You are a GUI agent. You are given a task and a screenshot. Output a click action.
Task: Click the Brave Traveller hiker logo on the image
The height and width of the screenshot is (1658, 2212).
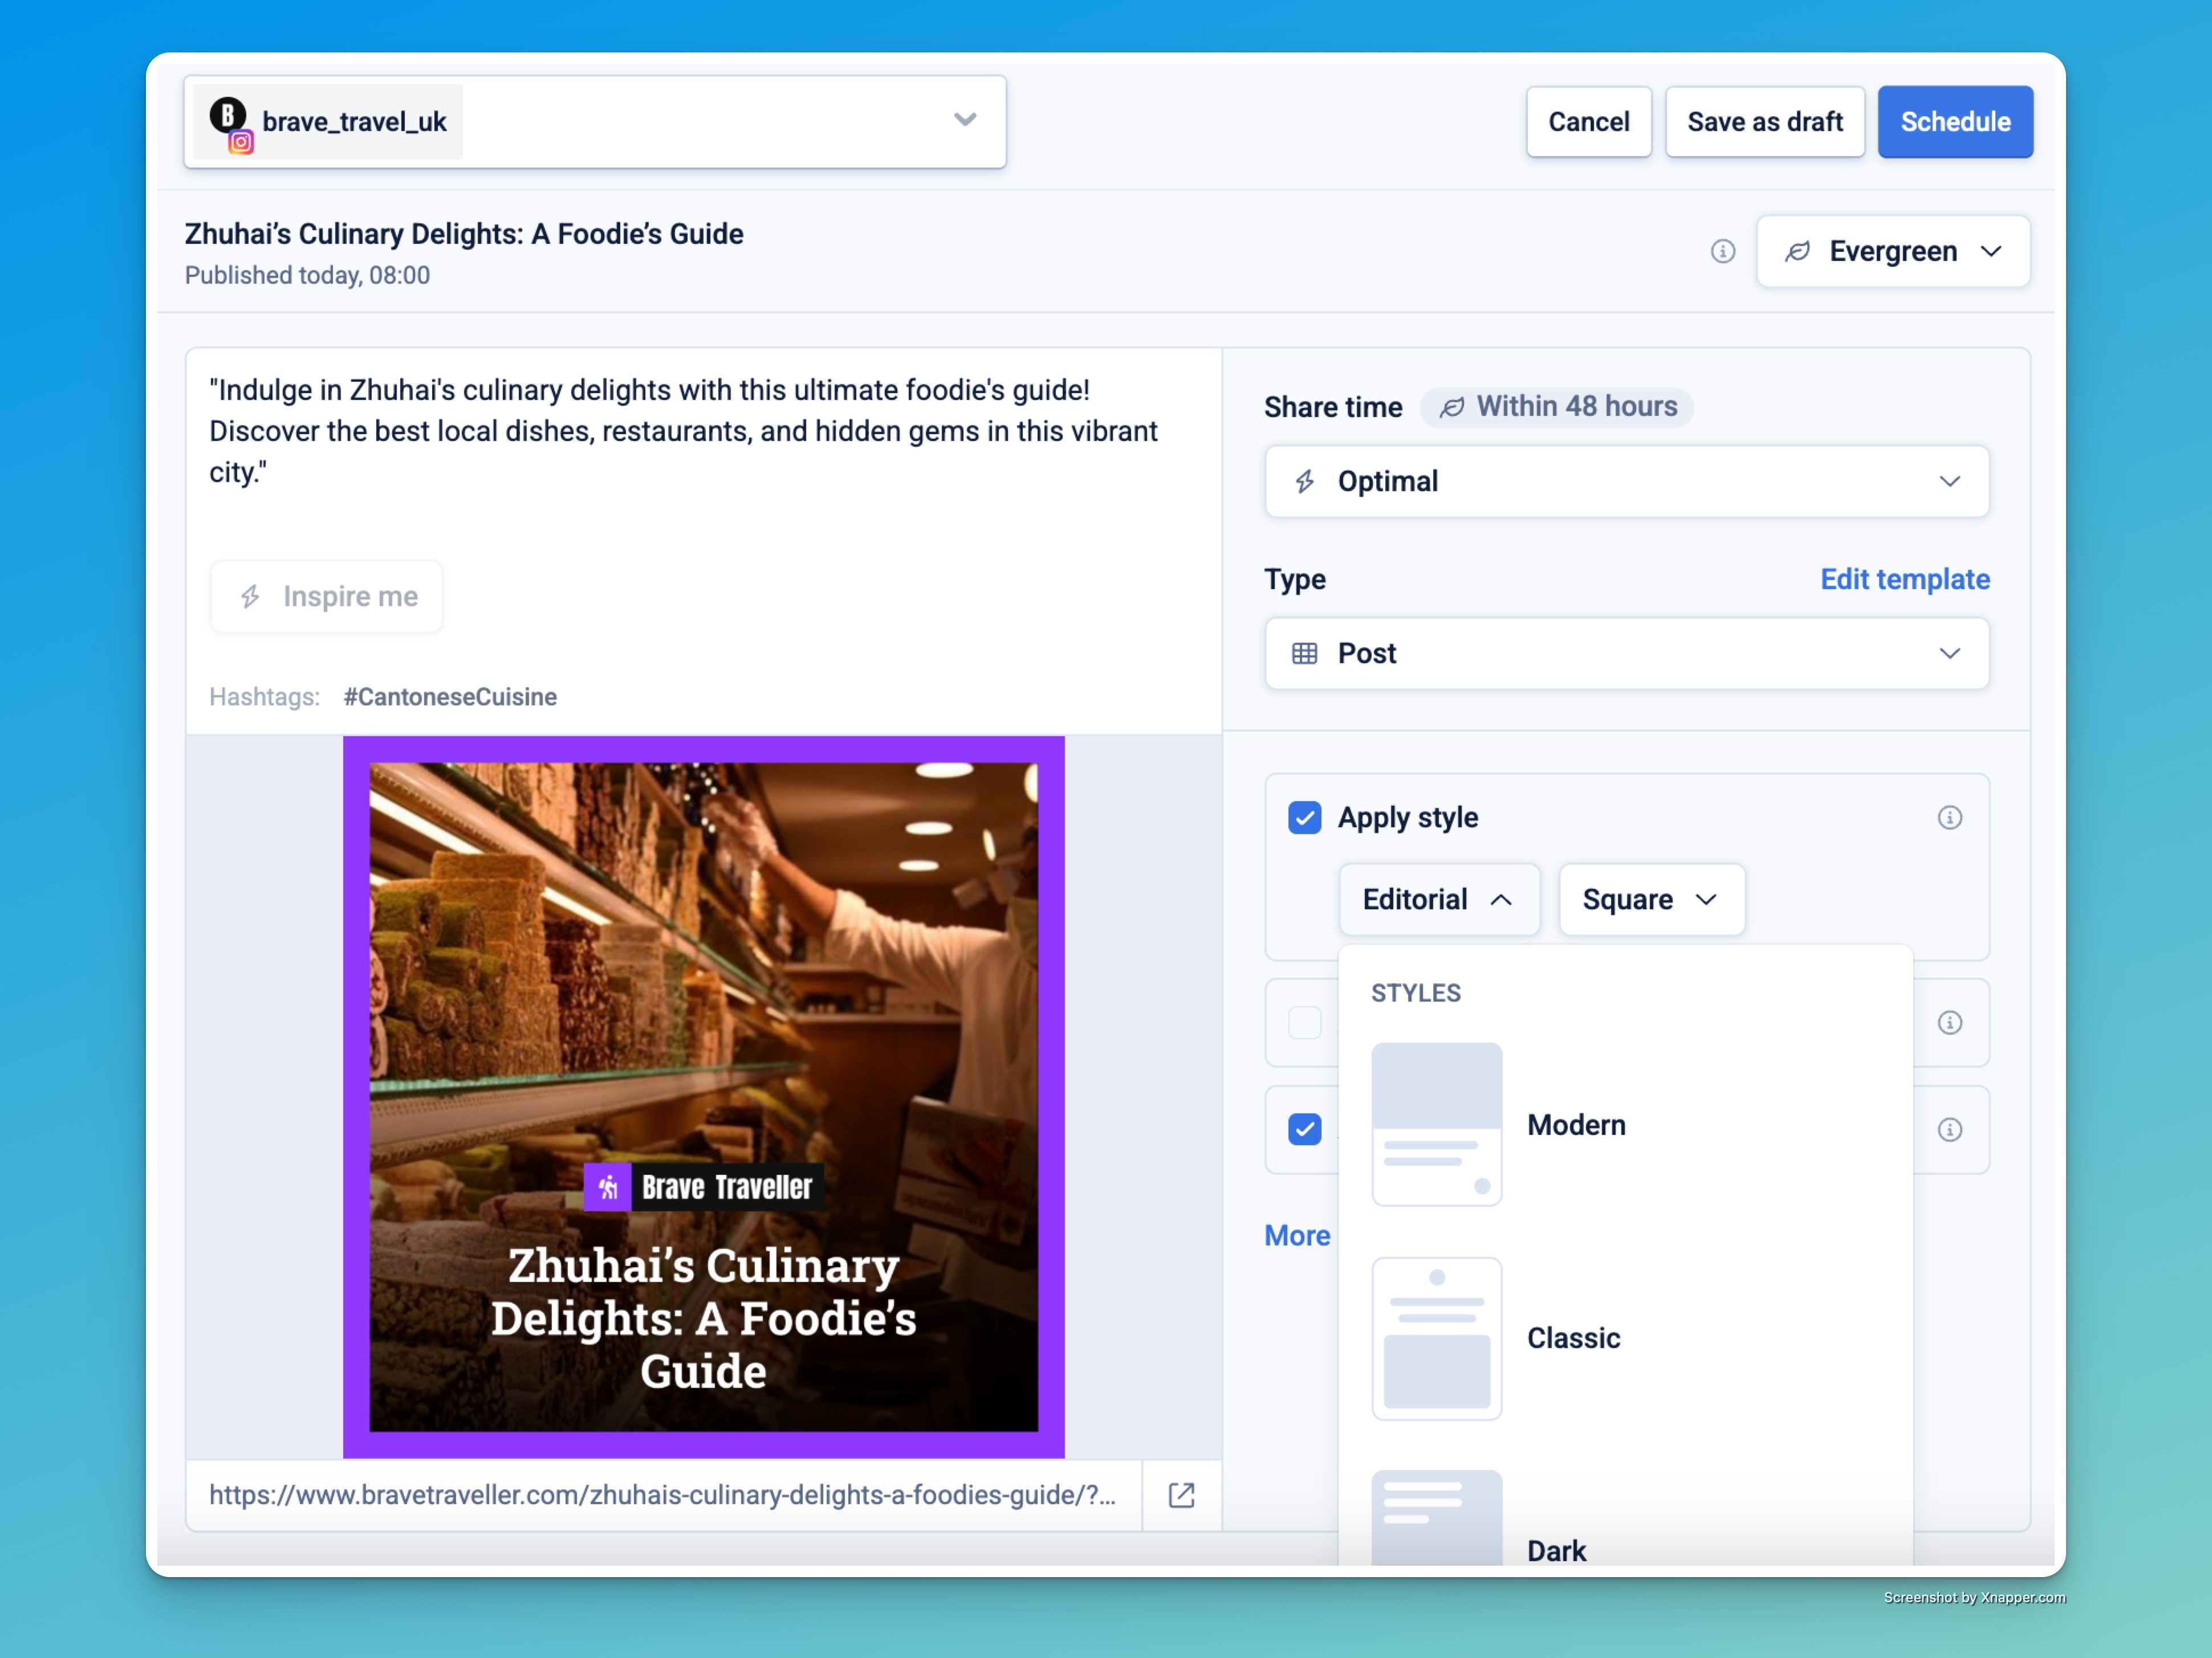point(607,1187)
